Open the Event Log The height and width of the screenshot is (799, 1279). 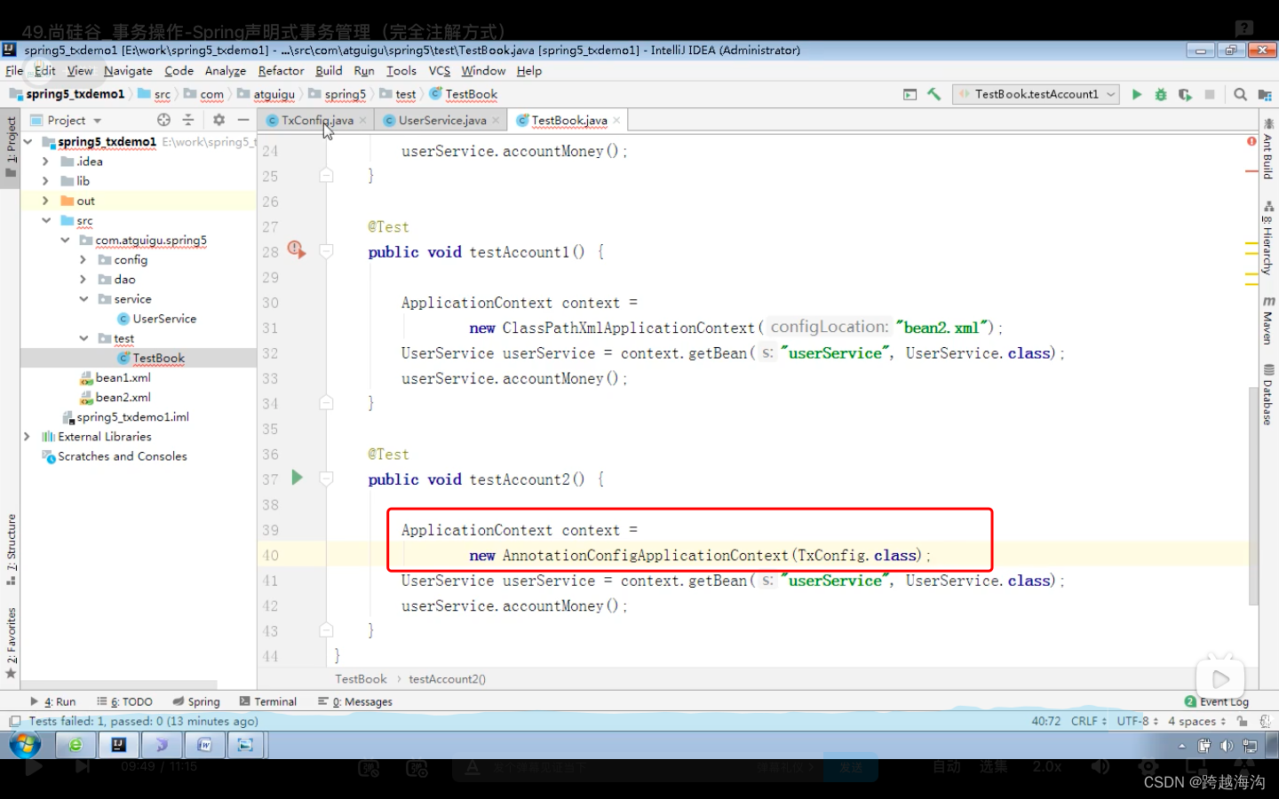point(1217,701)
